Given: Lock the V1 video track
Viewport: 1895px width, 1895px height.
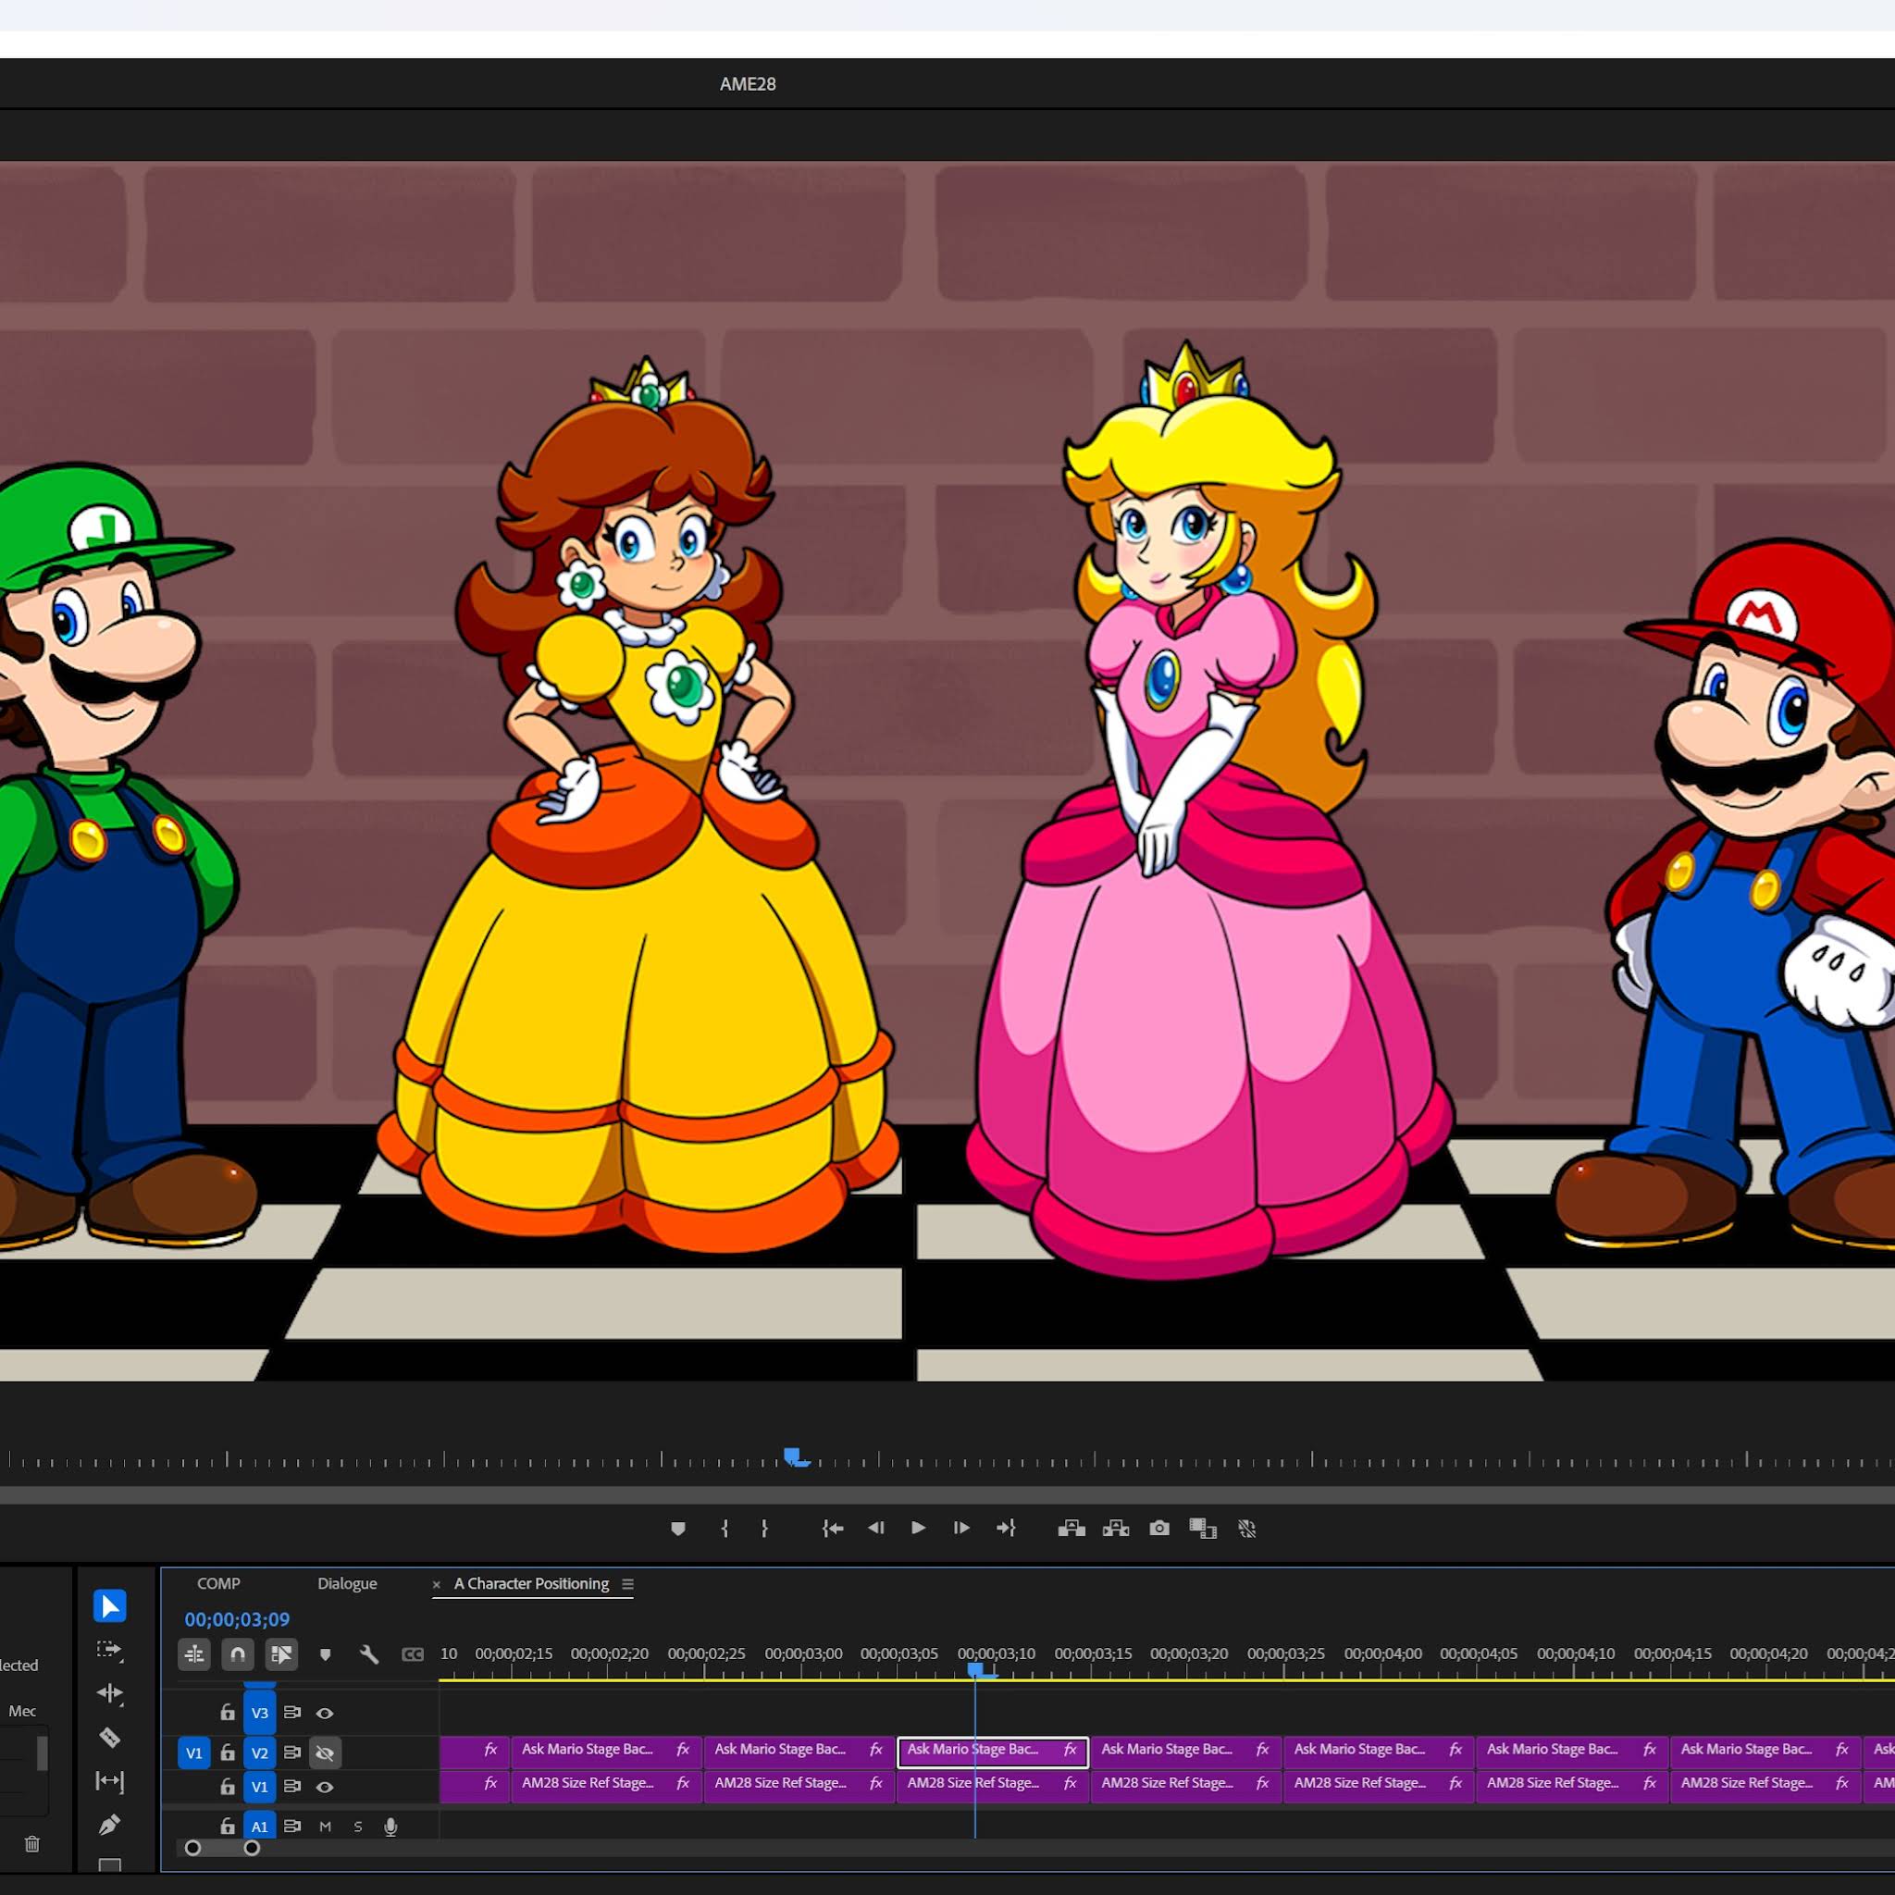Looking at the screenshot, I should (x=228, y=1786).
